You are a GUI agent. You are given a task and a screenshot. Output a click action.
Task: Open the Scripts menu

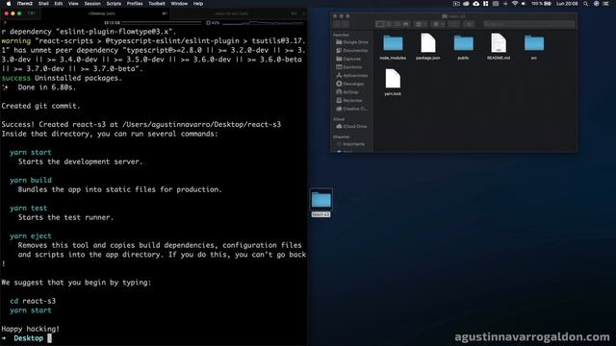[114, 4]
